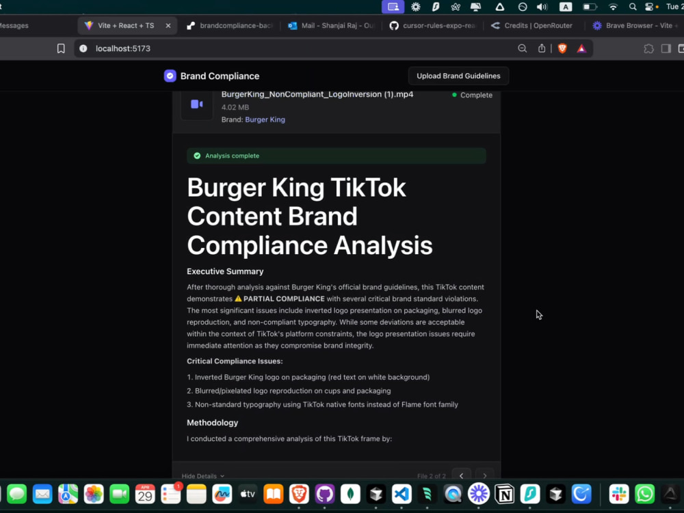The width and height of the screenshot is (684, 513).
Task: Open Messages from the dock
Action: [16, 494]
